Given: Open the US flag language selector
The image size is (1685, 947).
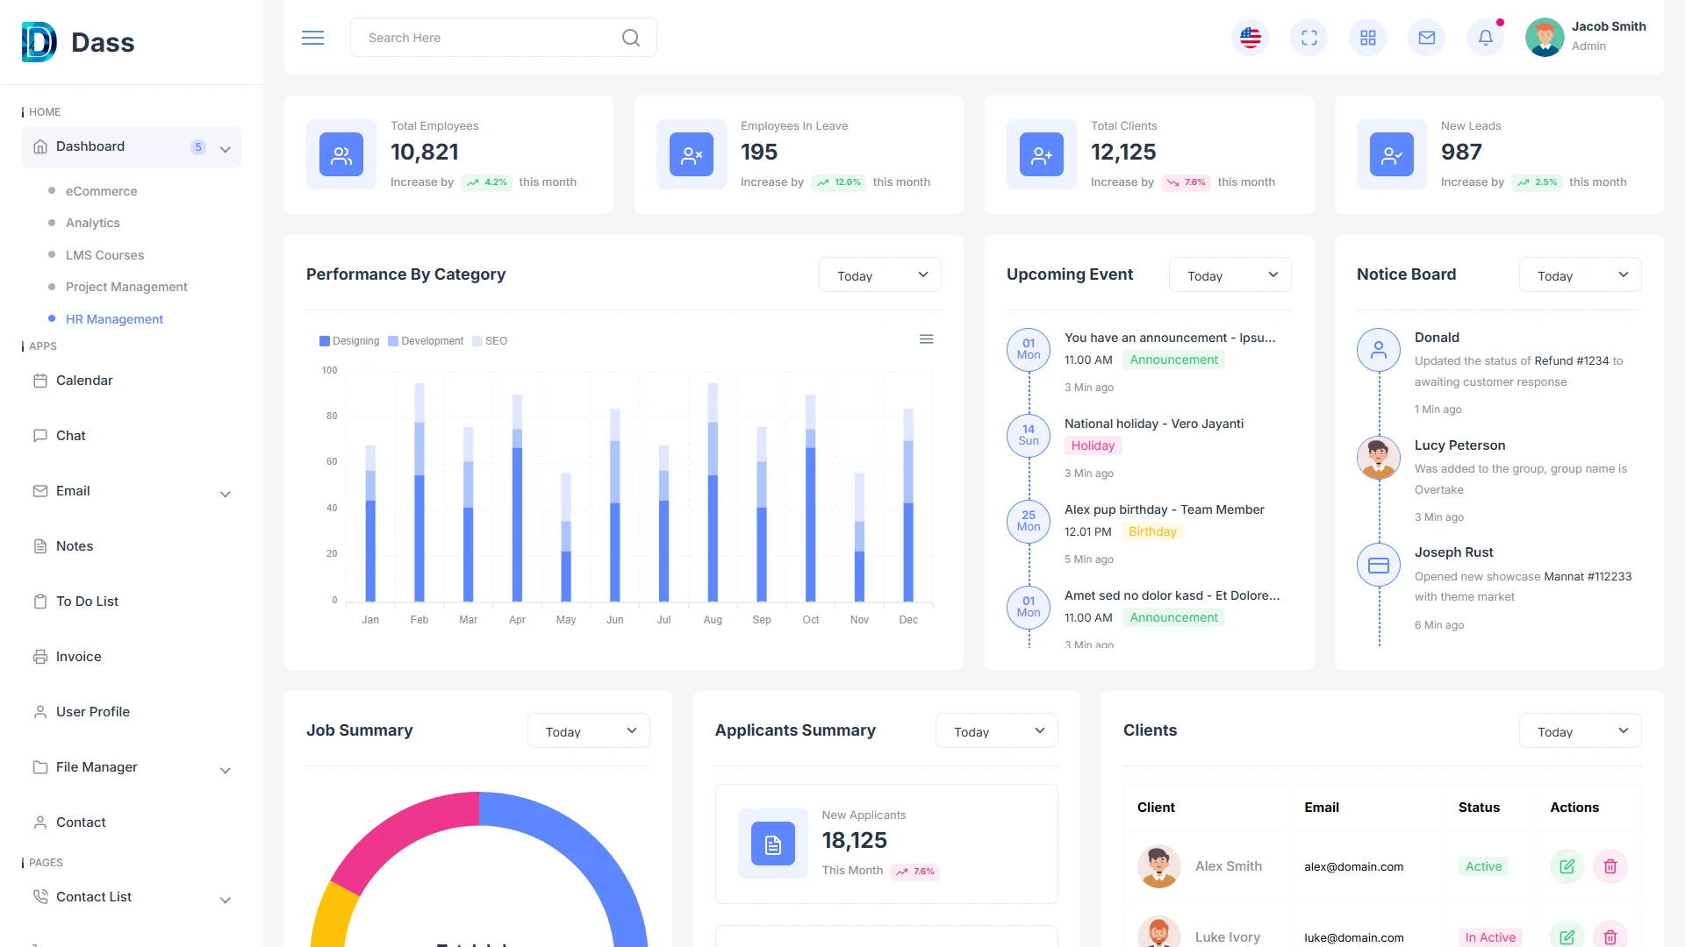Looking at the screenshot, I should tap(1251, 38).
